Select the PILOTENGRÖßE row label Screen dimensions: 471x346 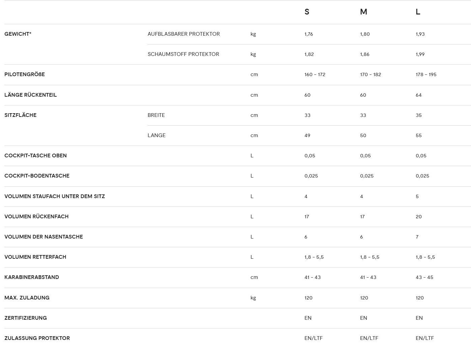click(25, 74)
